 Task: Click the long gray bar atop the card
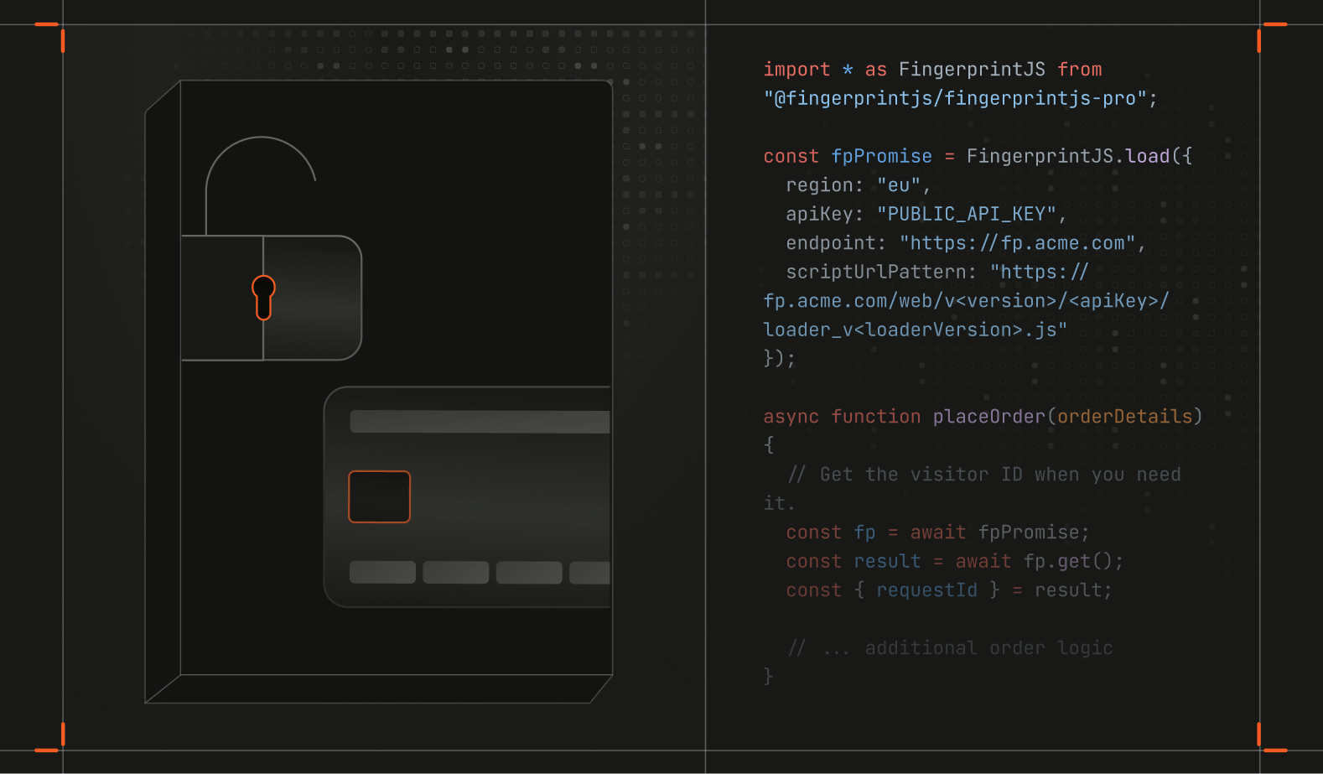click(x=480, y=422)
